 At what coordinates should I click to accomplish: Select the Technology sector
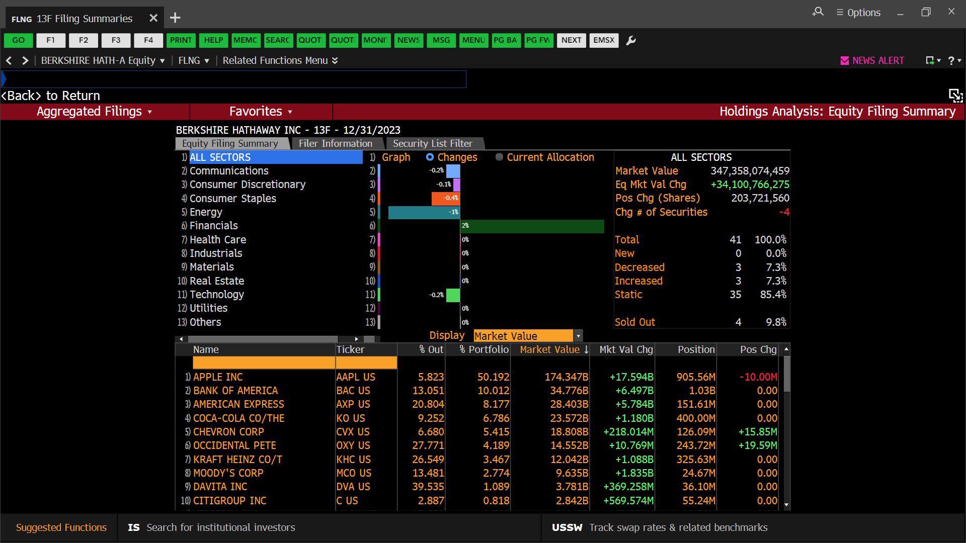(216, 295)
